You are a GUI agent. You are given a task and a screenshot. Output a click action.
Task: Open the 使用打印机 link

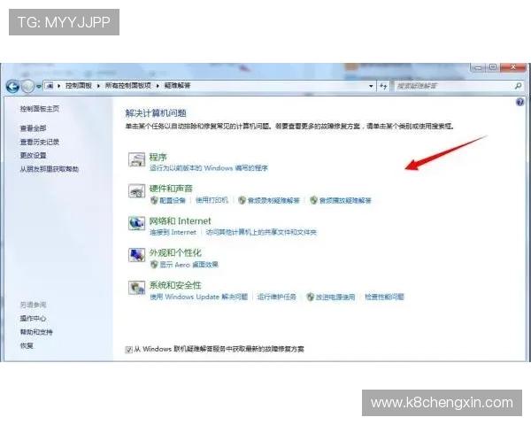212,200
